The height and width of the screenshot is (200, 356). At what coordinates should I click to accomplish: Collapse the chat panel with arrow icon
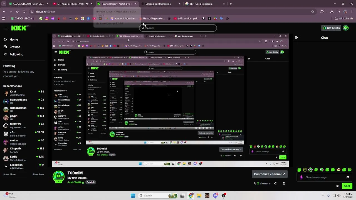[x=296, y=37]
